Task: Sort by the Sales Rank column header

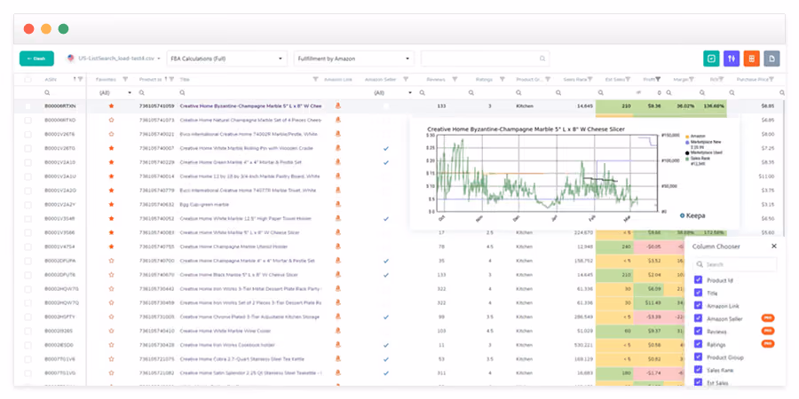Action: tap(574, 80)
